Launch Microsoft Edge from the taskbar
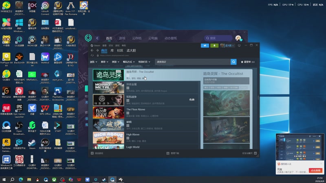Viewport: 326px width, 183px height. click(21, 179)
